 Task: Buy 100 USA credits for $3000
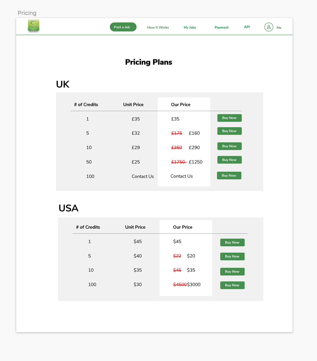(x=232, y=285)
